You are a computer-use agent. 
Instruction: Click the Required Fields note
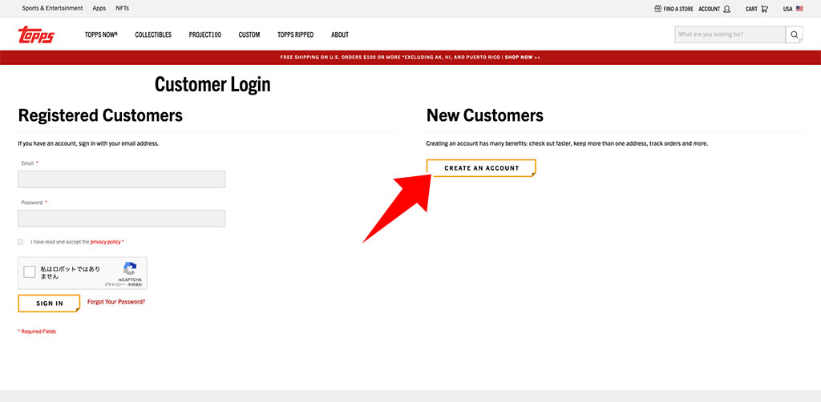point(37,332)
